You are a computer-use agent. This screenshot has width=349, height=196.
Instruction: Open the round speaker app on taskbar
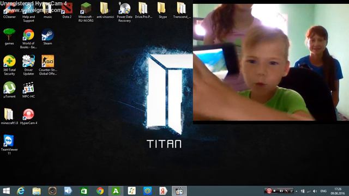click(x=52, y=191)
